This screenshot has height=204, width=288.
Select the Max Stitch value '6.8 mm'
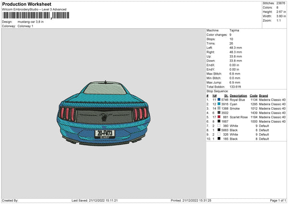tap(235, 74)
